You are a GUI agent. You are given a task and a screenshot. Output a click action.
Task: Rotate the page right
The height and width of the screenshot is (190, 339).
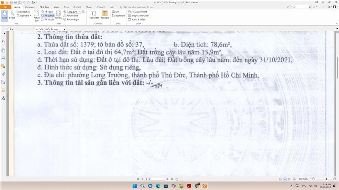(72, 19)
